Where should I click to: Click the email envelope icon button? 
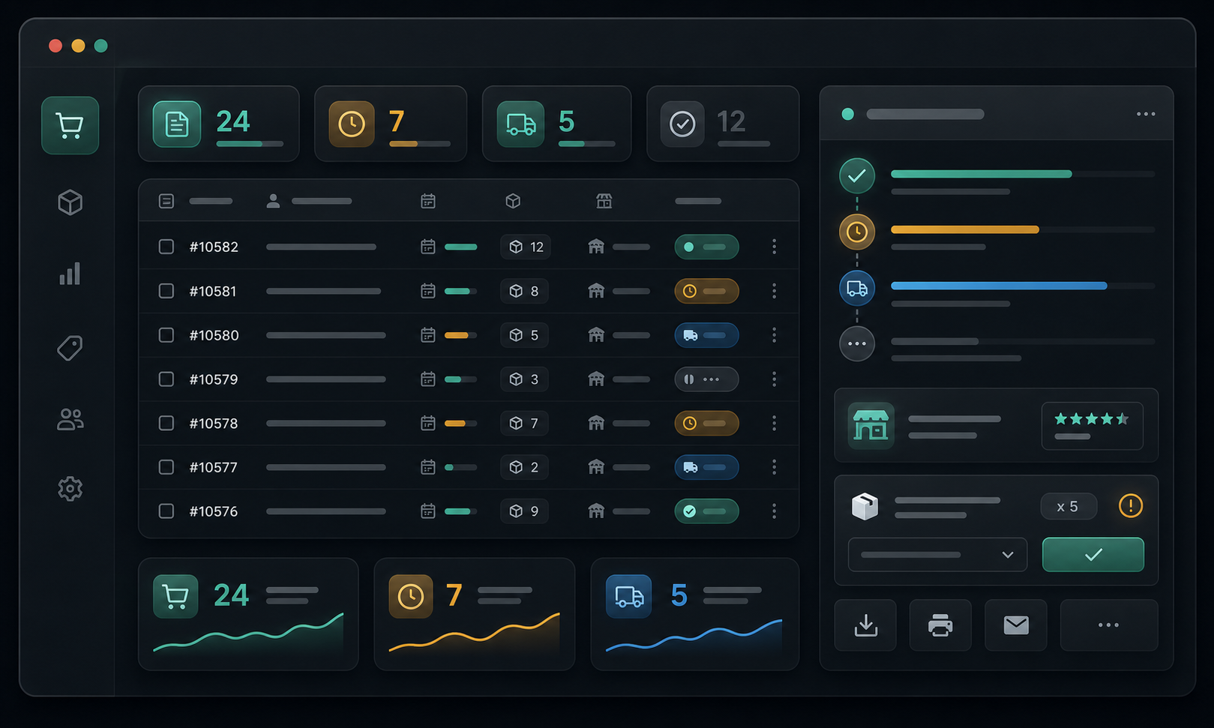[x=1016, y=625]
